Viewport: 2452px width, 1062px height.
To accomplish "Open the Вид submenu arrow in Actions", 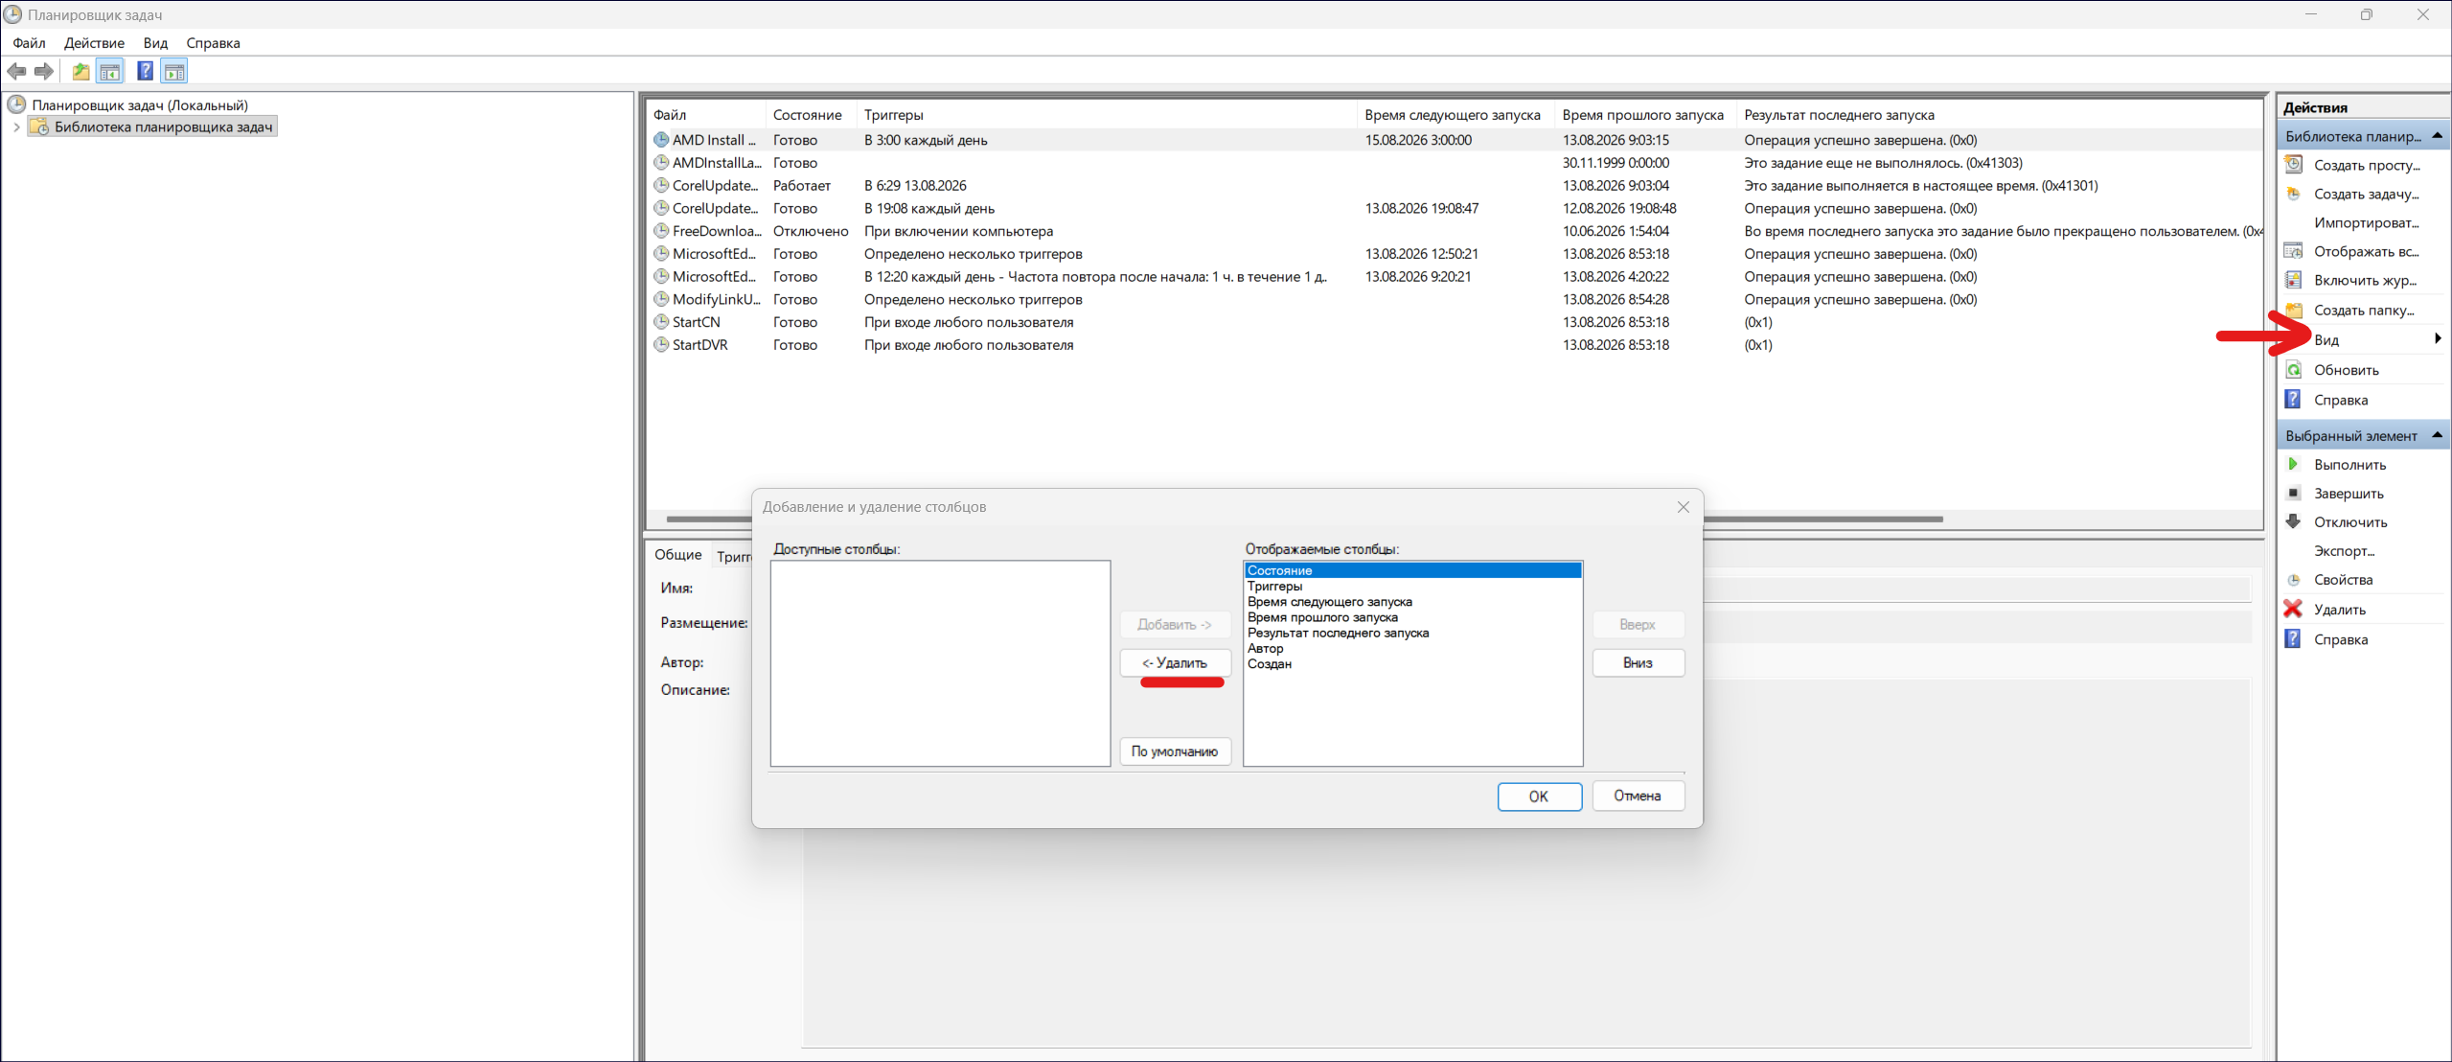I will point(2438,339).
